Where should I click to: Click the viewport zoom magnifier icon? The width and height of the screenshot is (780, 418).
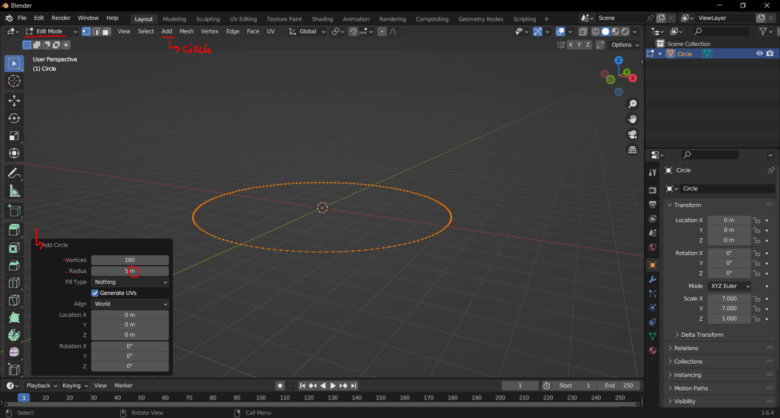[x=632, y=104]
